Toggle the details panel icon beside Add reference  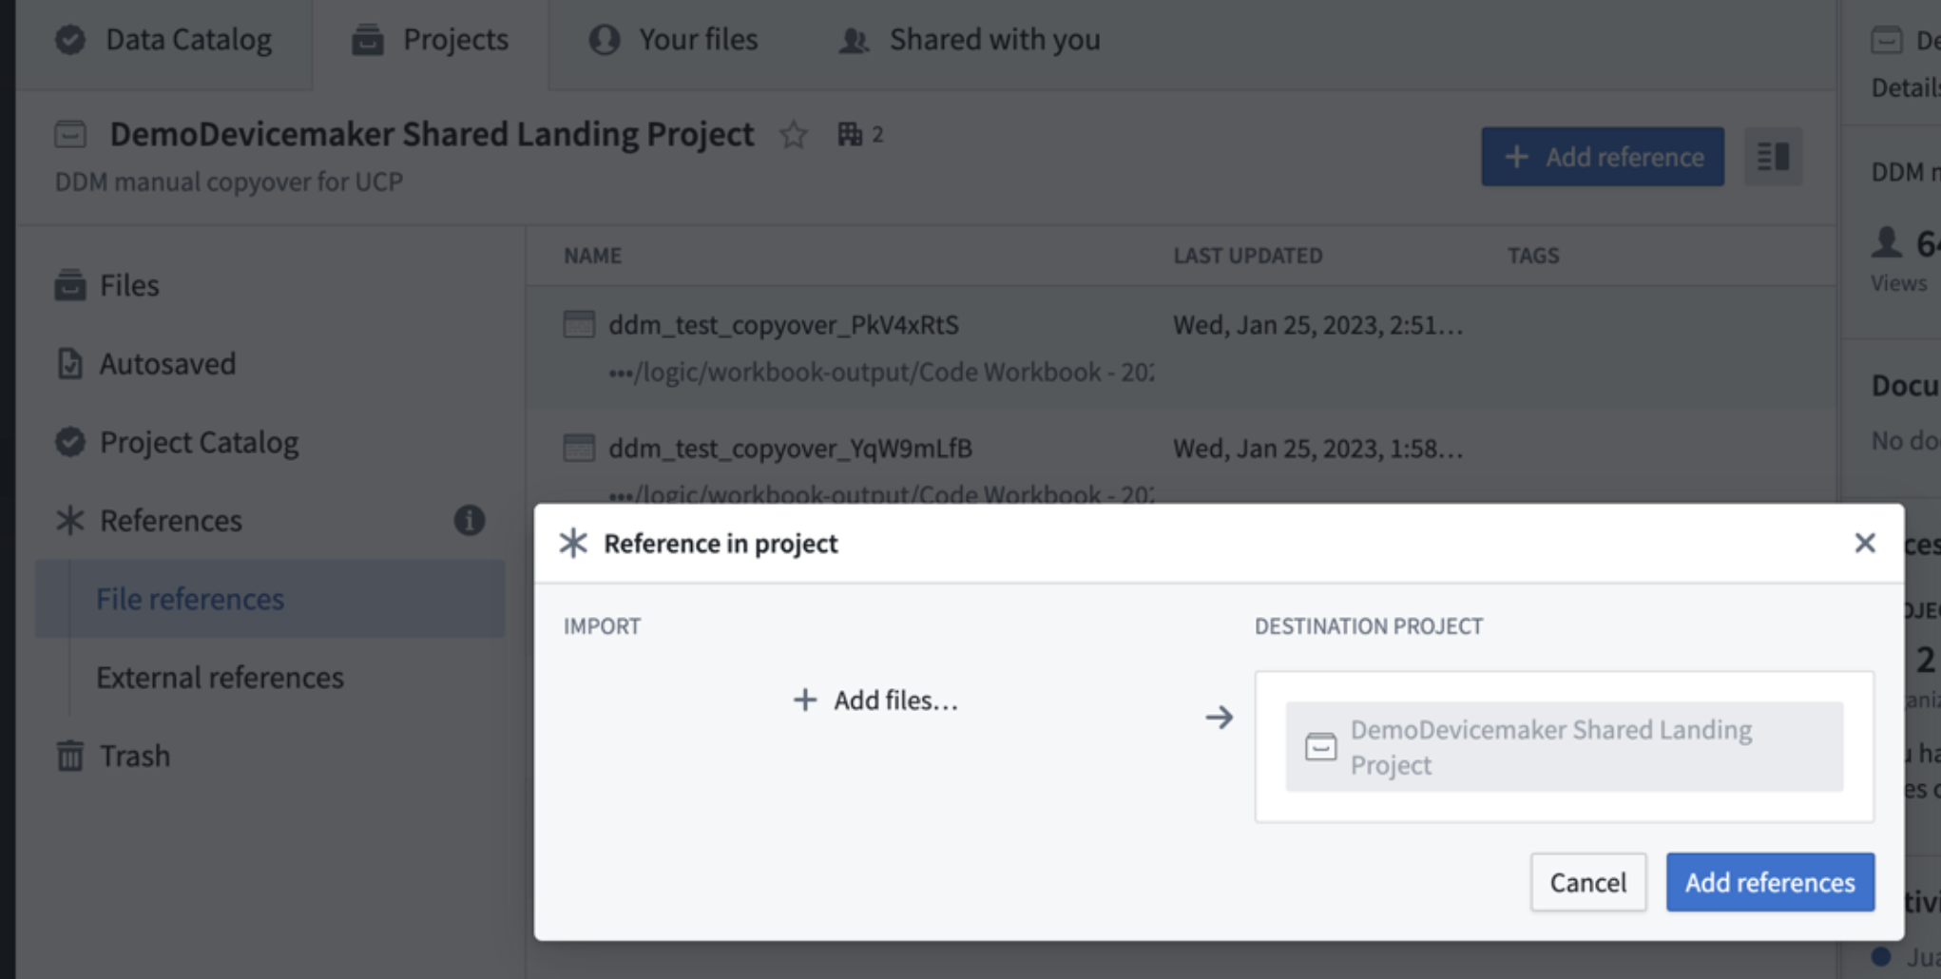pyautogui.click(x=1771, y=157)
